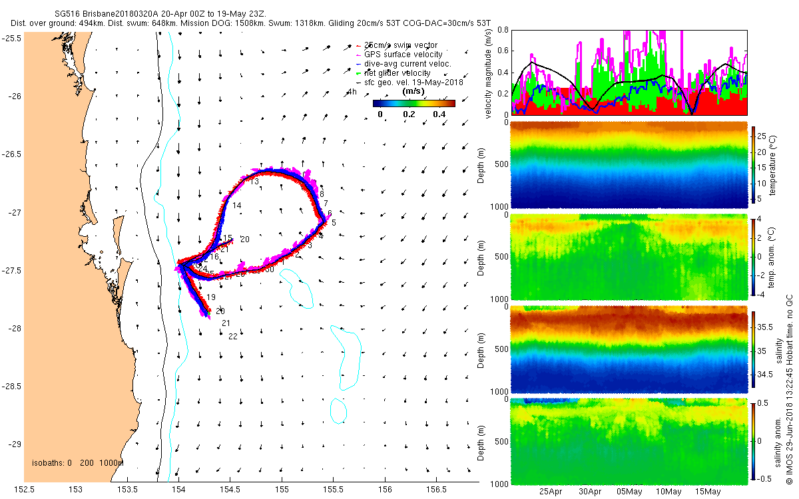
Task: Click the salinity colorbar
Action: click(x=754, y=349)
